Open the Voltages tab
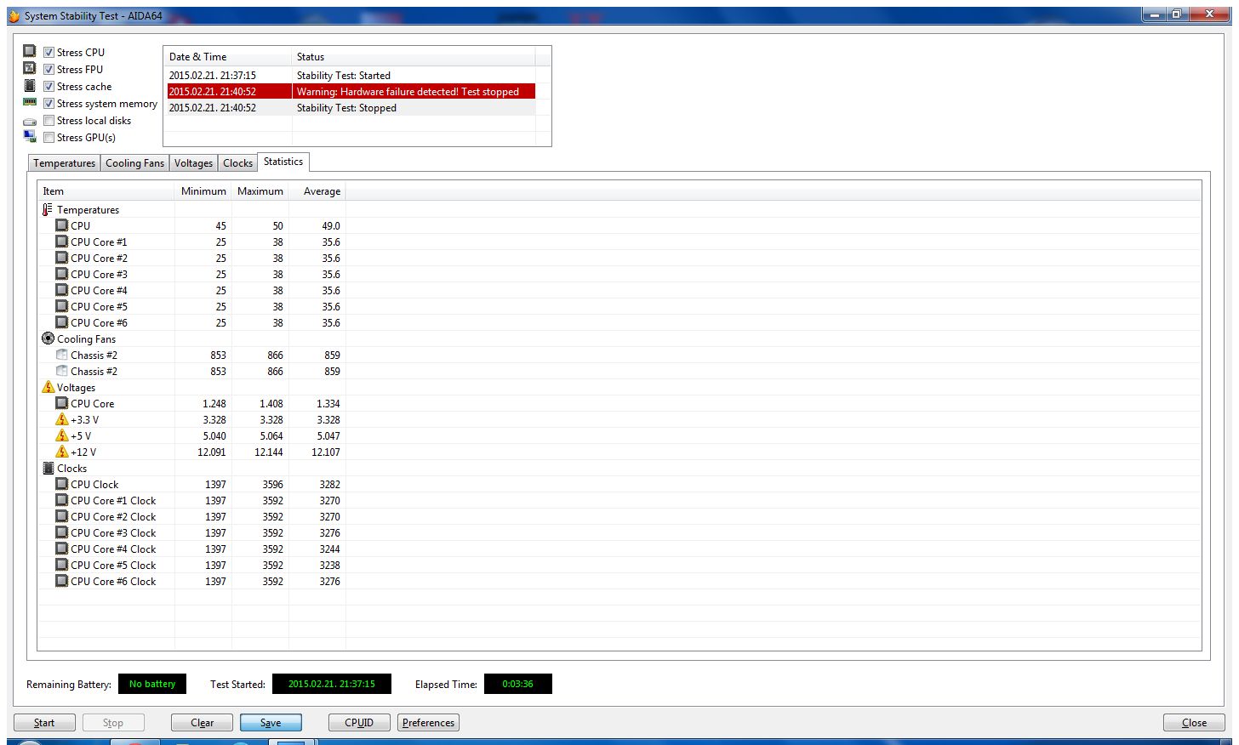 pos(193,163)
